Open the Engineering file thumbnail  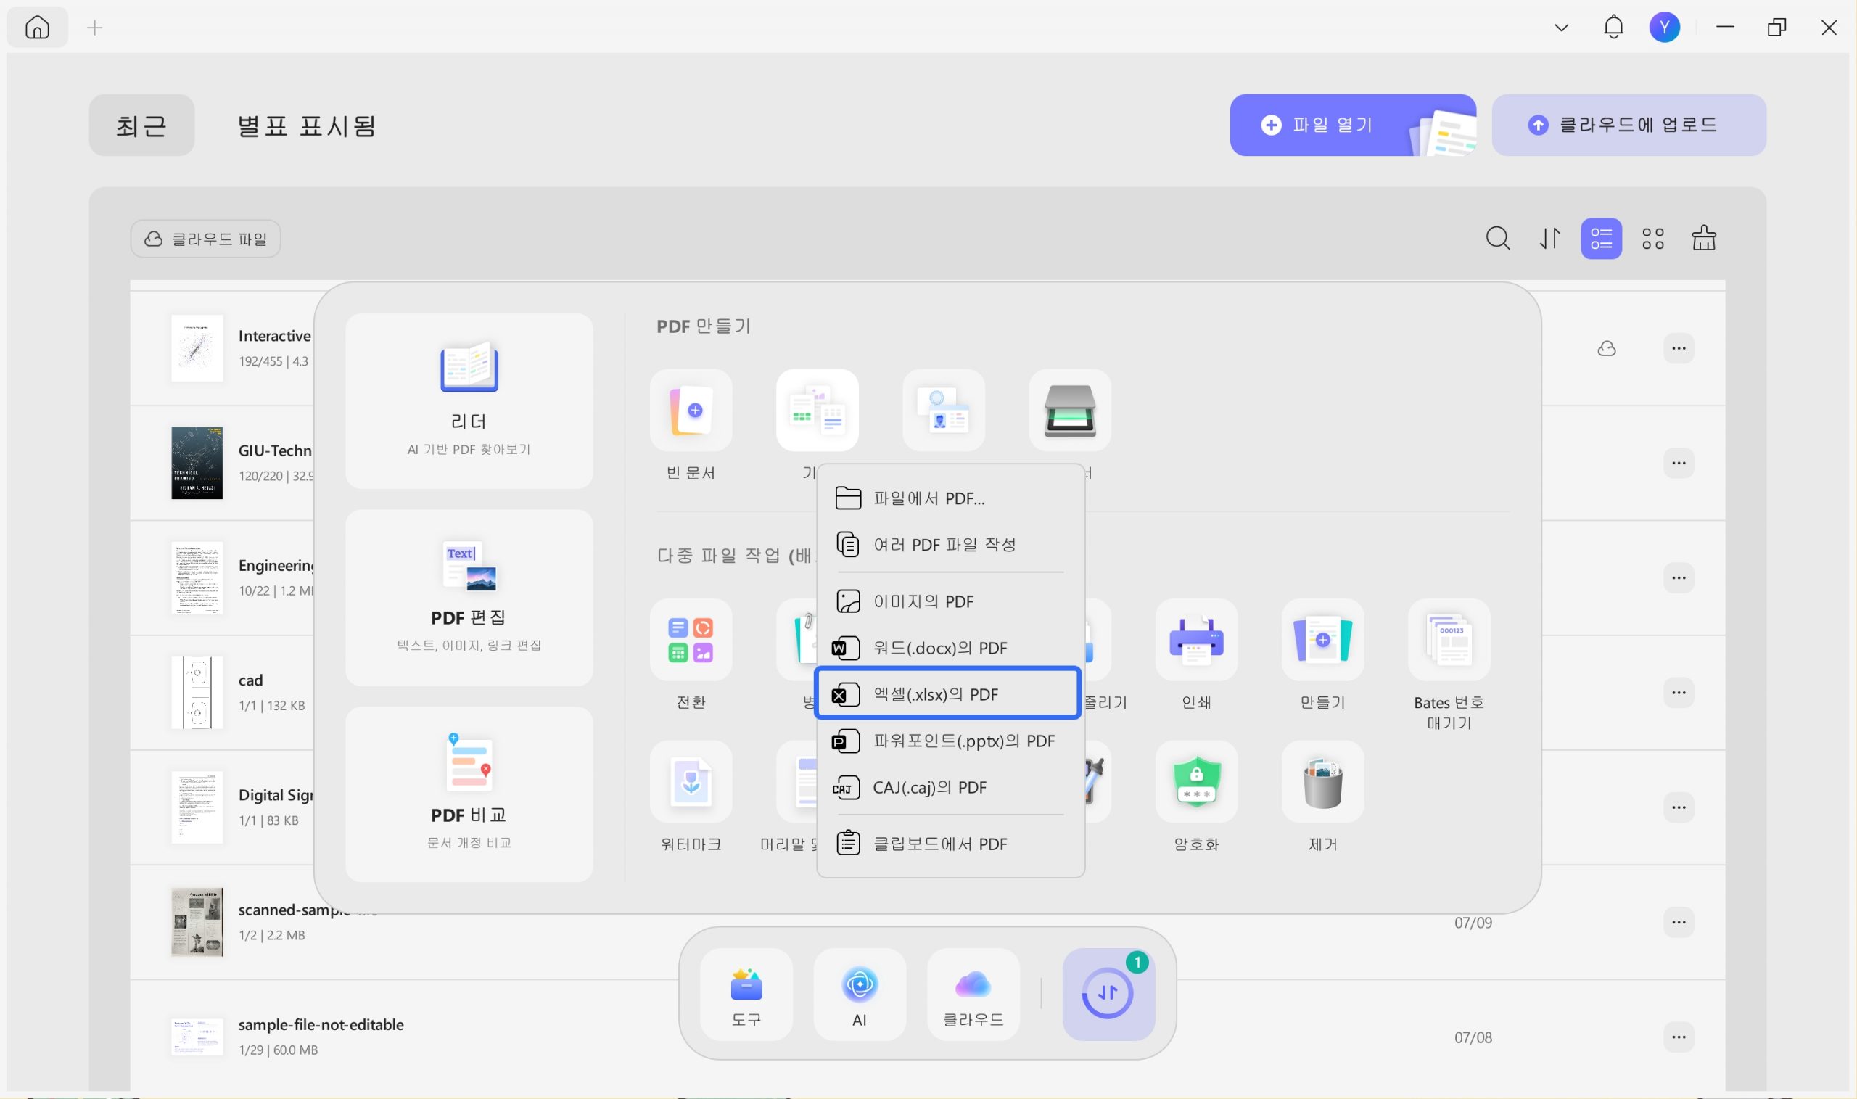[197, 577]
